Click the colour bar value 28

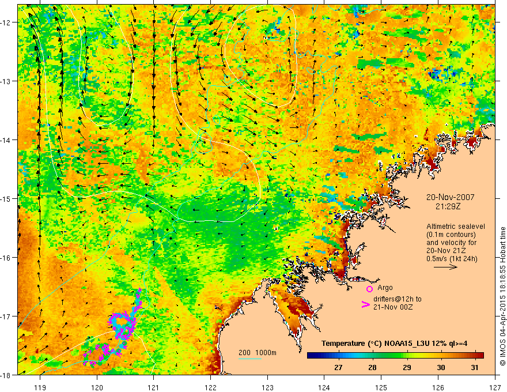(x=372, y=368)
